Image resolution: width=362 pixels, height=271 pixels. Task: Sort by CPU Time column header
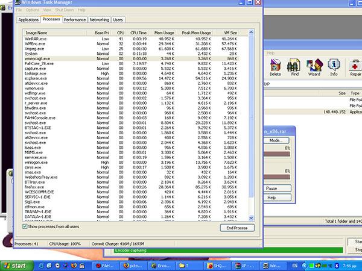(x=137, y=33)
